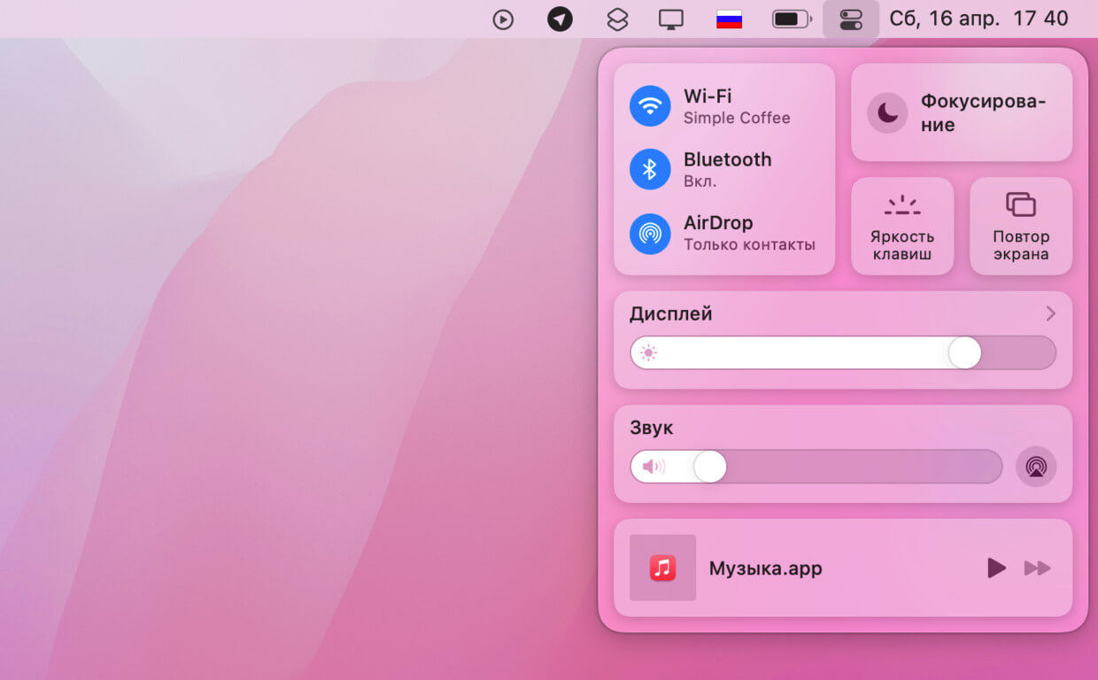Open the battery status menu

pyautogui.click(x=792, y=19)
